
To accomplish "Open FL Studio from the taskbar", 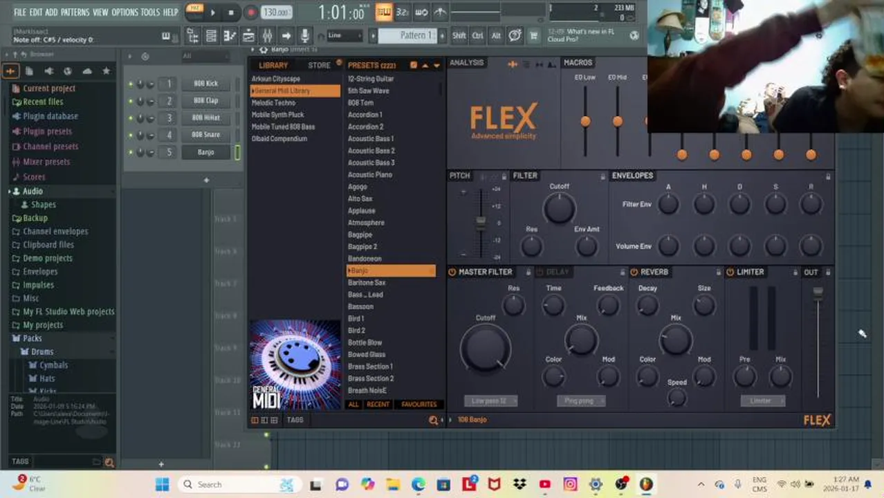I will point(646,484).
